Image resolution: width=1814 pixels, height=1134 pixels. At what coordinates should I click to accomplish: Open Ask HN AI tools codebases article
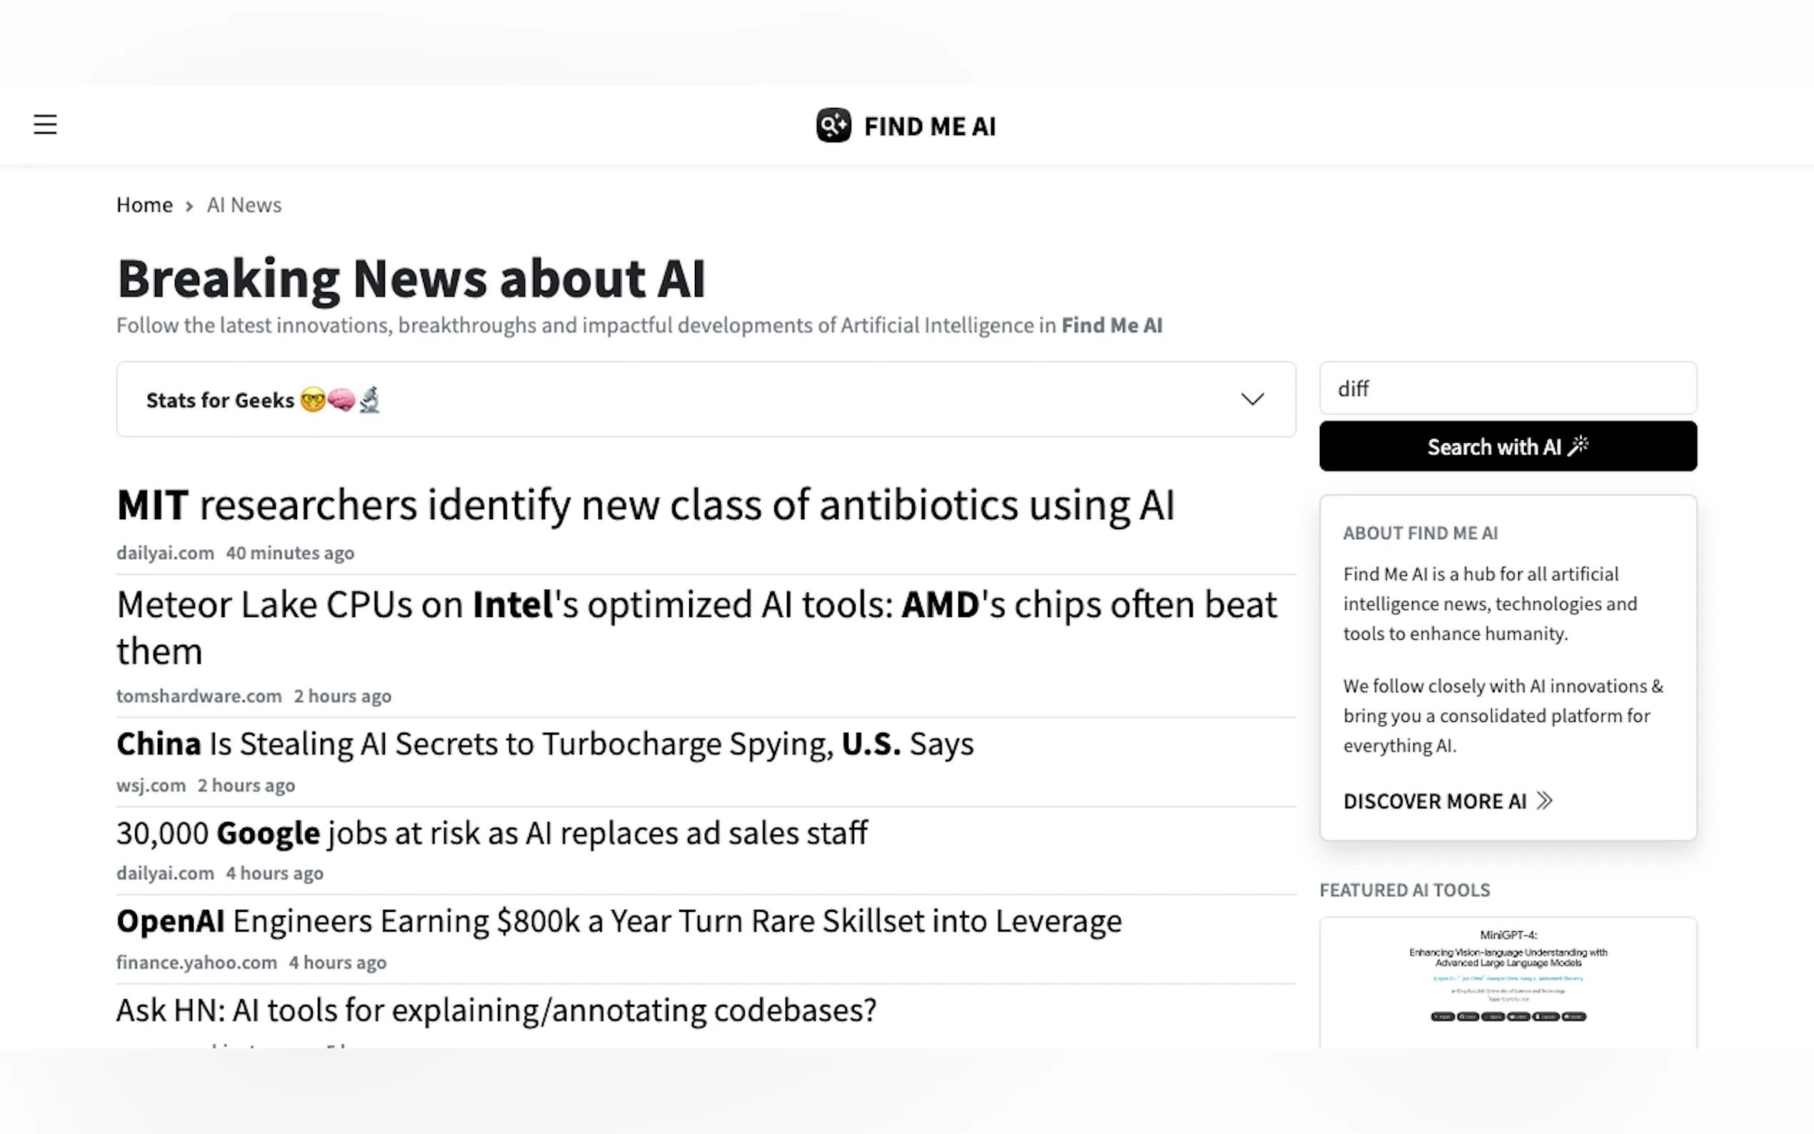pyautogui.click(x=496, y=1010)
